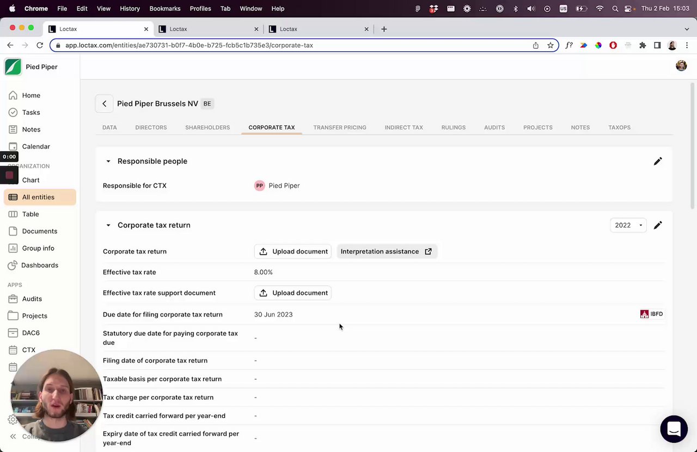Screen dimensions: 697x452
Task: Open the Audits tab of entity
Action: tap(494, 127)
